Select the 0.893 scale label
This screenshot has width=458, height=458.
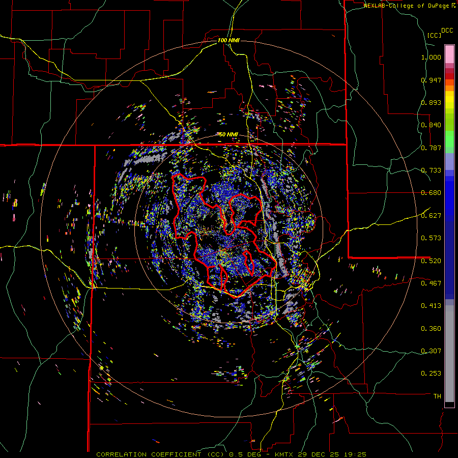click(431, 102)
